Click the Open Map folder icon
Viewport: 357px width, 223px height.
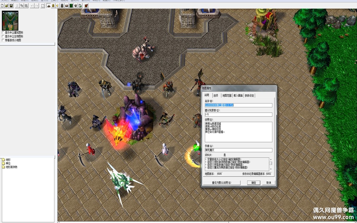7,6
